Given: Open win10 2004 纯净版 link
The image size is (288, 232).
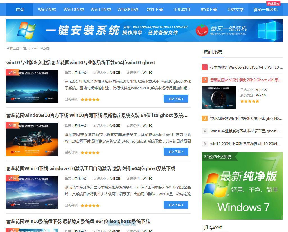Looking at the screenshot, I should pos(245,144).
